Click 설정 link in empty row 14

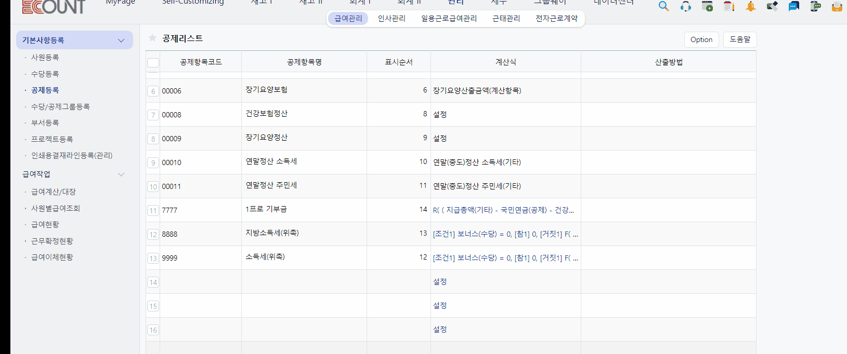click(440, 282)
